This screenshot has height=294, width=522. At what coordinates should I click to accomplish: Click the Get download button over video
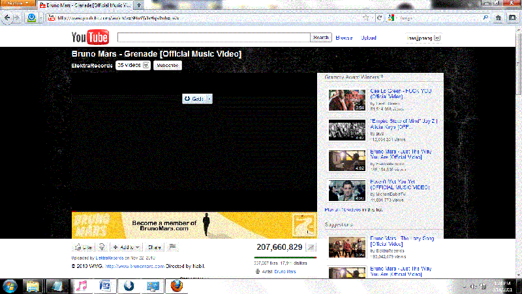point(194,99)
